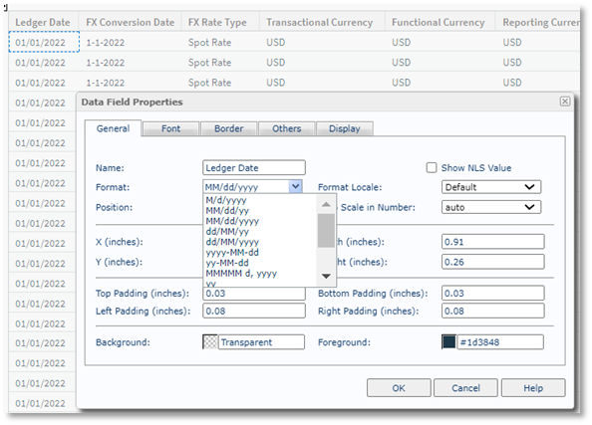The image size is (592, 425).
Task: Click the Cancel button
Action: pyautogui.click(x=465, y=388)
